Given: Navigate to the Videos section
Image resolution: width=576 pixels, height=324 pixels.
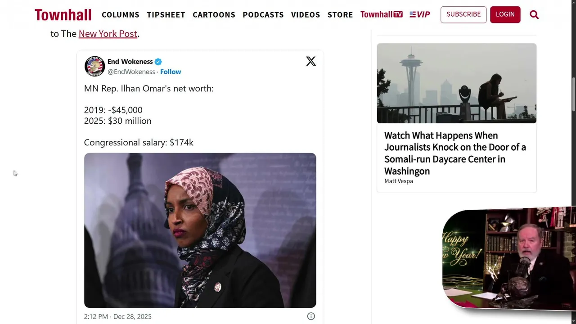Looking at the screenshot, I should click(306, 15).
